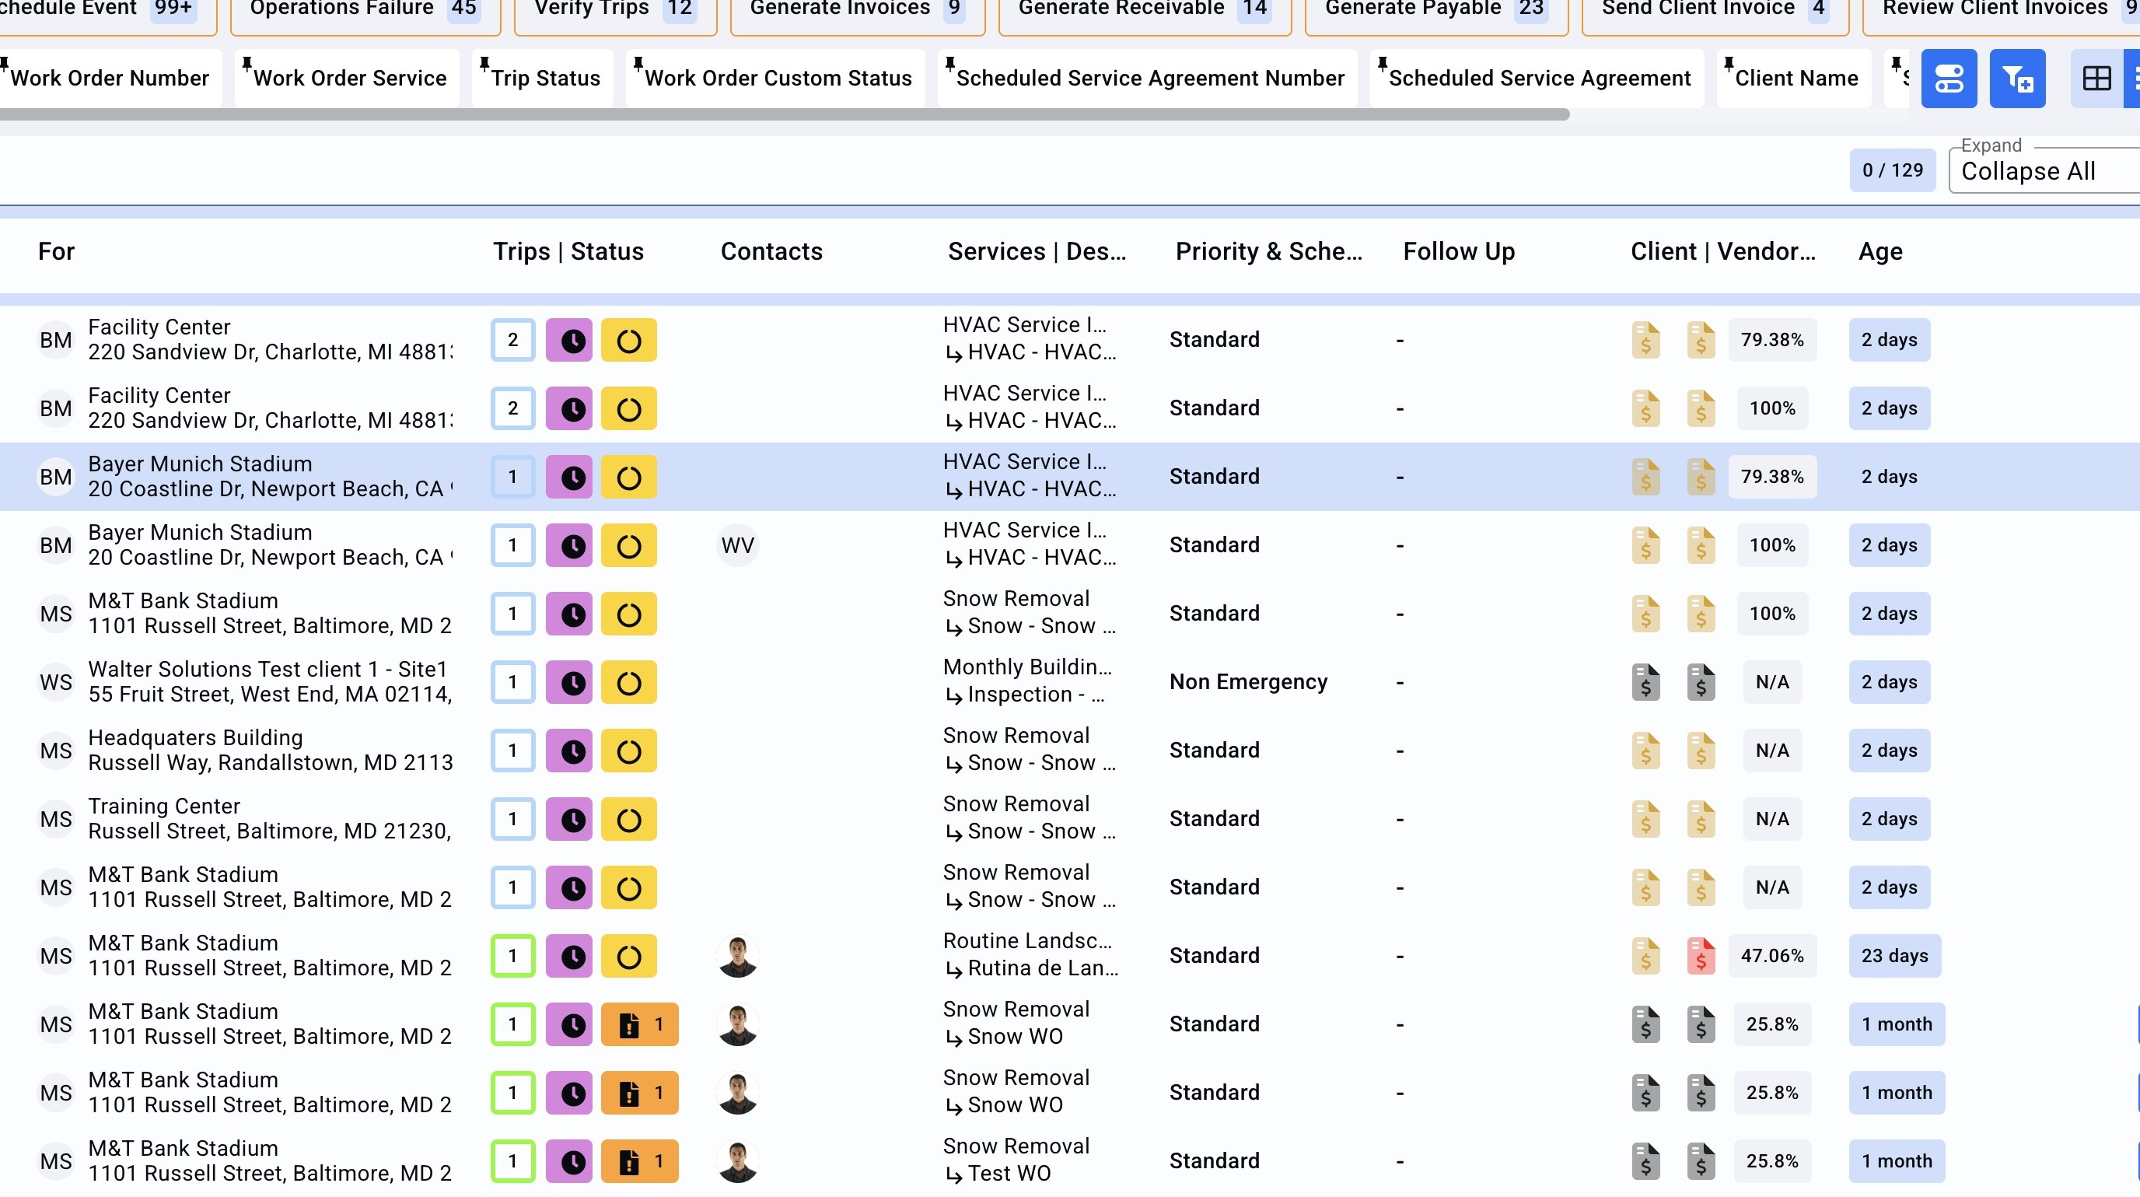The width and height of the screenshot is (2140, 1197).
Task: Click the 0 / 129 selection counter
Action: click(x=1892, y=170)
